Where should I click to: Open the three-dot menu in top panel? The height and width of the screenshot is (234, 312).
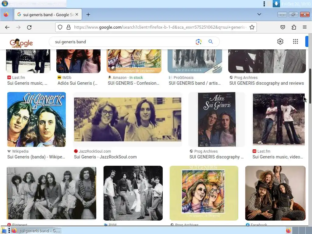pyautogui.click(x=264, y=4)
